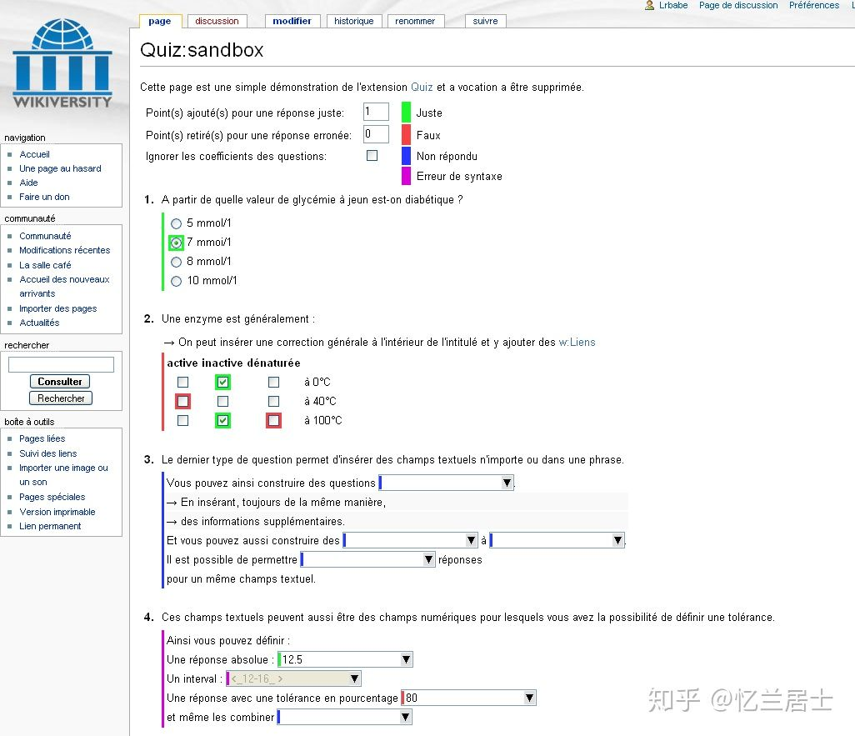The width and height of the screenshot is (855, 736).
Task: Open Faire un don link
Action: pyautogui.click(x=44, y=197)
